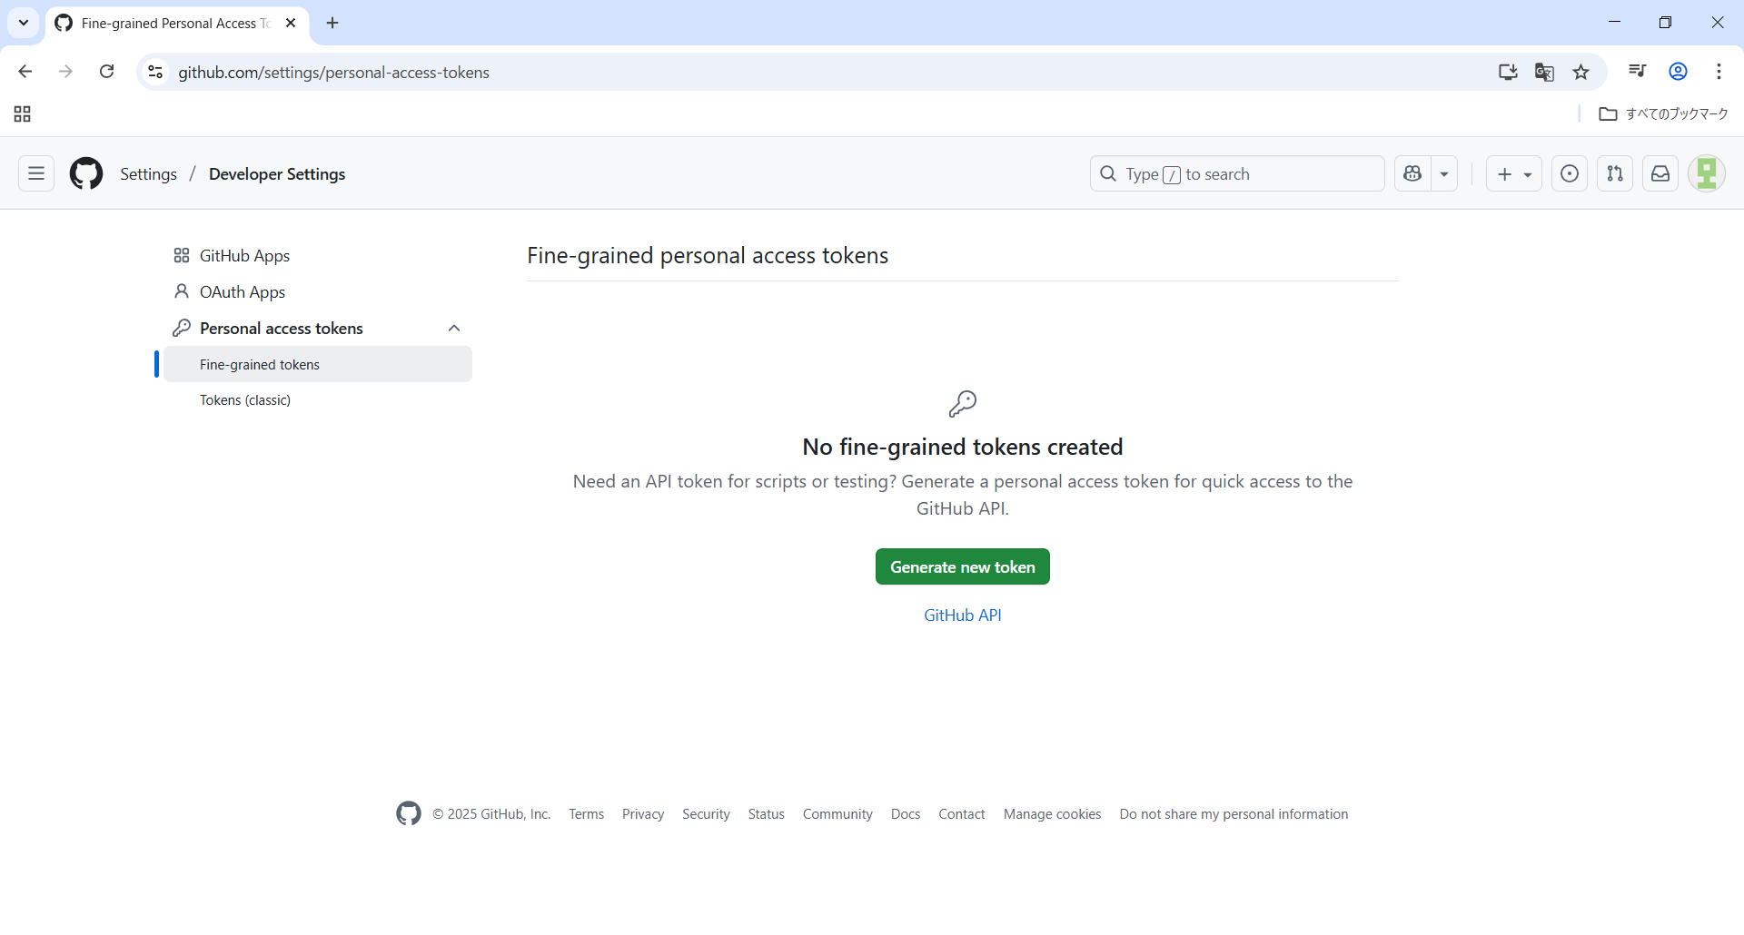Open the tab search dropdown

[24, 23]
